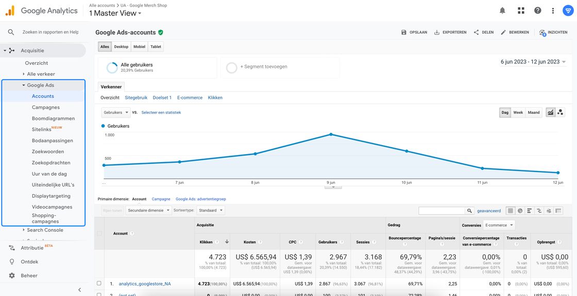Click the table search magnifier button
577x296 pixels.
(x=469, y=211)
